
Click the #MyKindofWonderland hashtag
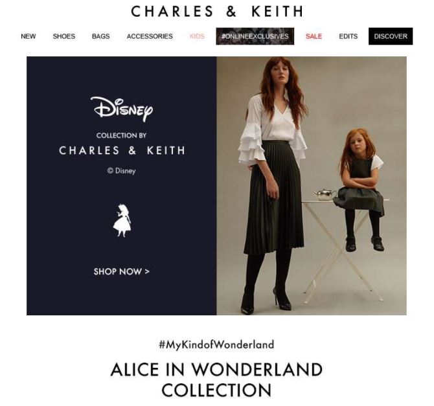point(217,344)
